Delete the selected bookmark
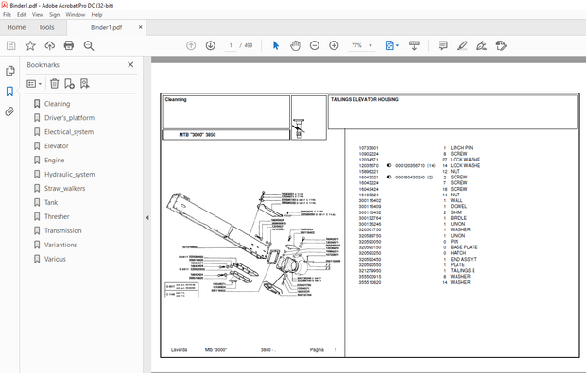The width and height of the screenshot is (586, 373). pos(54,84)
